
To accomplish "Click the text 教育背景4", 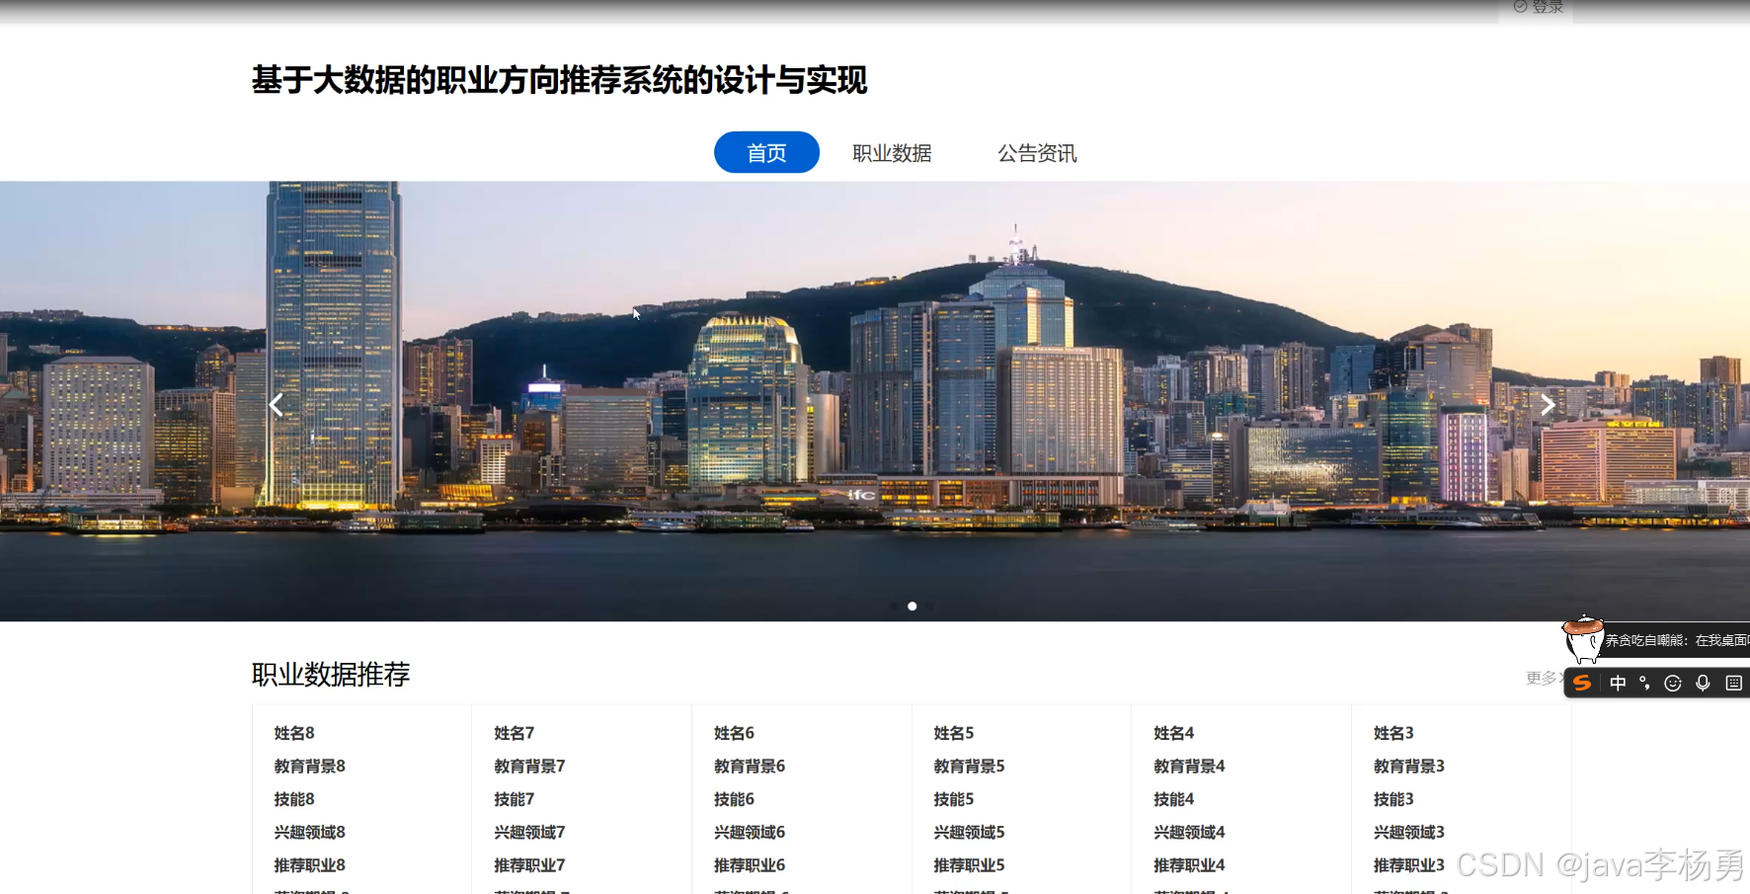I will (1190, 766).
